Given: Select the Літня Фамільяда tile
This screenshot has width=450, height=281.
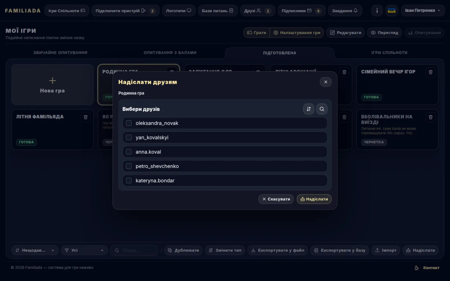Looking at the screenshot, I should tap(52, 130).
